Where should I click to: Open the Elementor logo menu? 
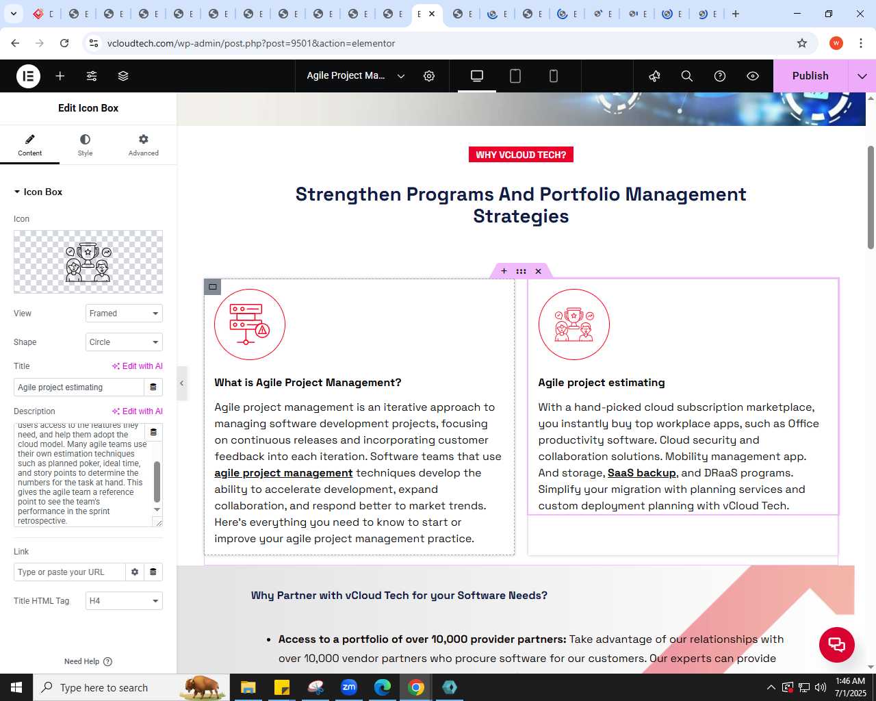[28, 76]
